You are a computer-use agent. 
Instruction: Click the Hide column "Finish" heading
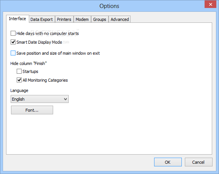pos(28,63)
